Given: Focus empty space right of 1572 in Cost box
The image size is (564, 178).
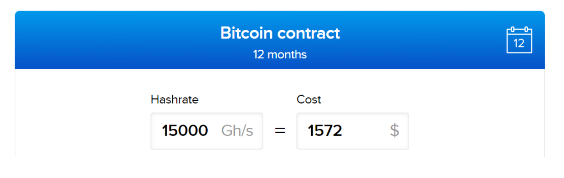Looking at the screenshot, I should (x=365, y=131).
